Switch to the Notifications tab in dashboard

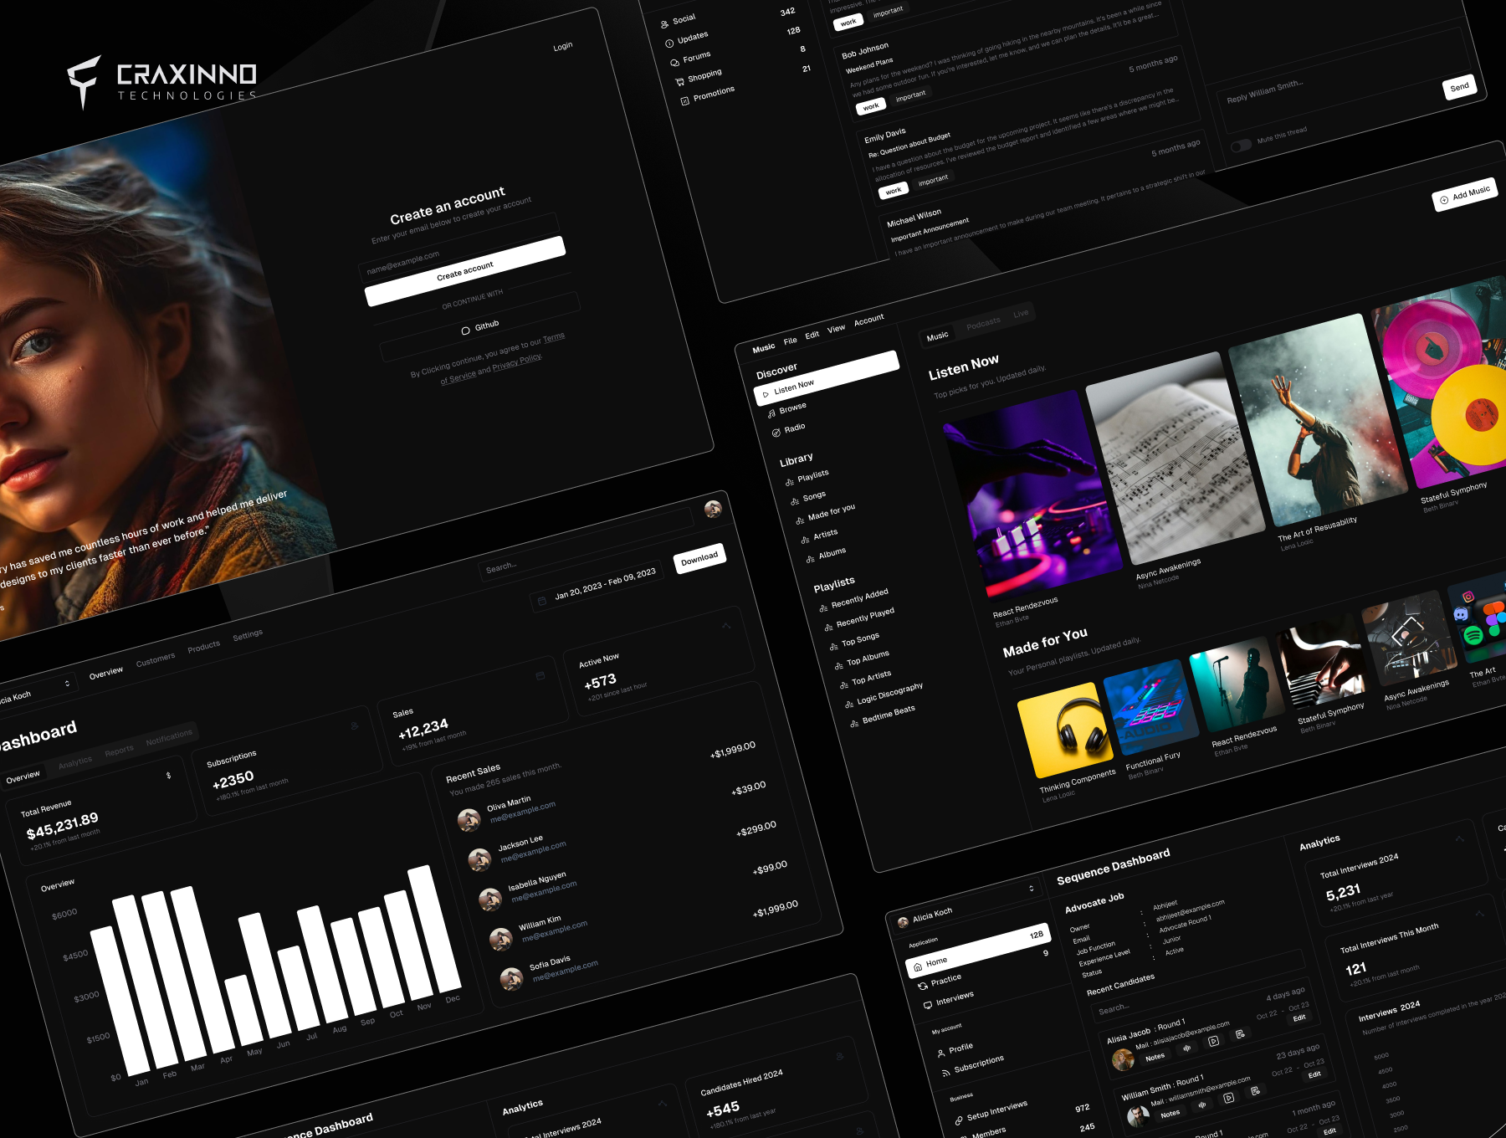pos(169,736)
